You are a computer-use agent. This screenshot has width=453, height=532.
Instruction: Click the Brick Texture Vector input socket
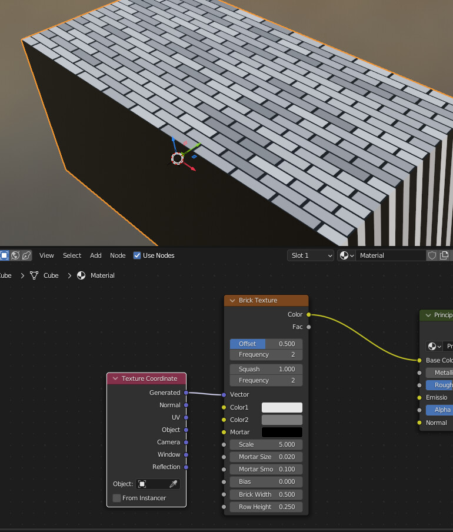tap(224, 395)
